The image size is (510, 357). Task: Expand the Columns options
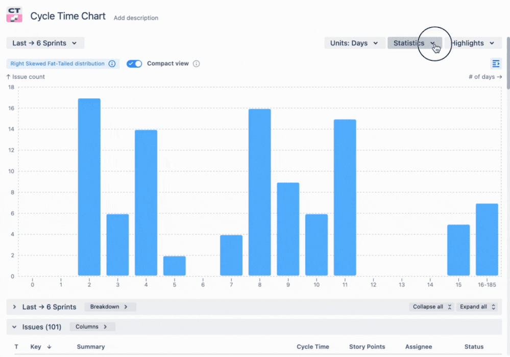coord(92,326)
